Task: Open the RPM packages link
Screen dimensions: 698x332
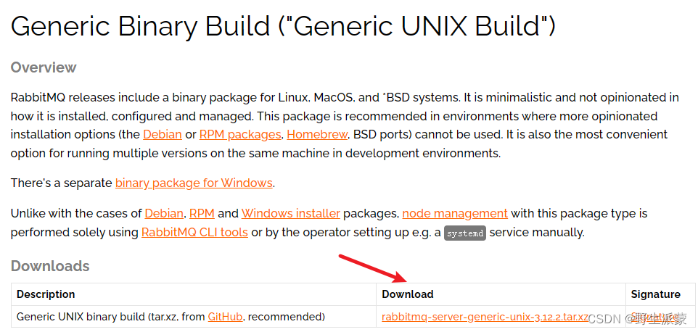Action: 240,134
